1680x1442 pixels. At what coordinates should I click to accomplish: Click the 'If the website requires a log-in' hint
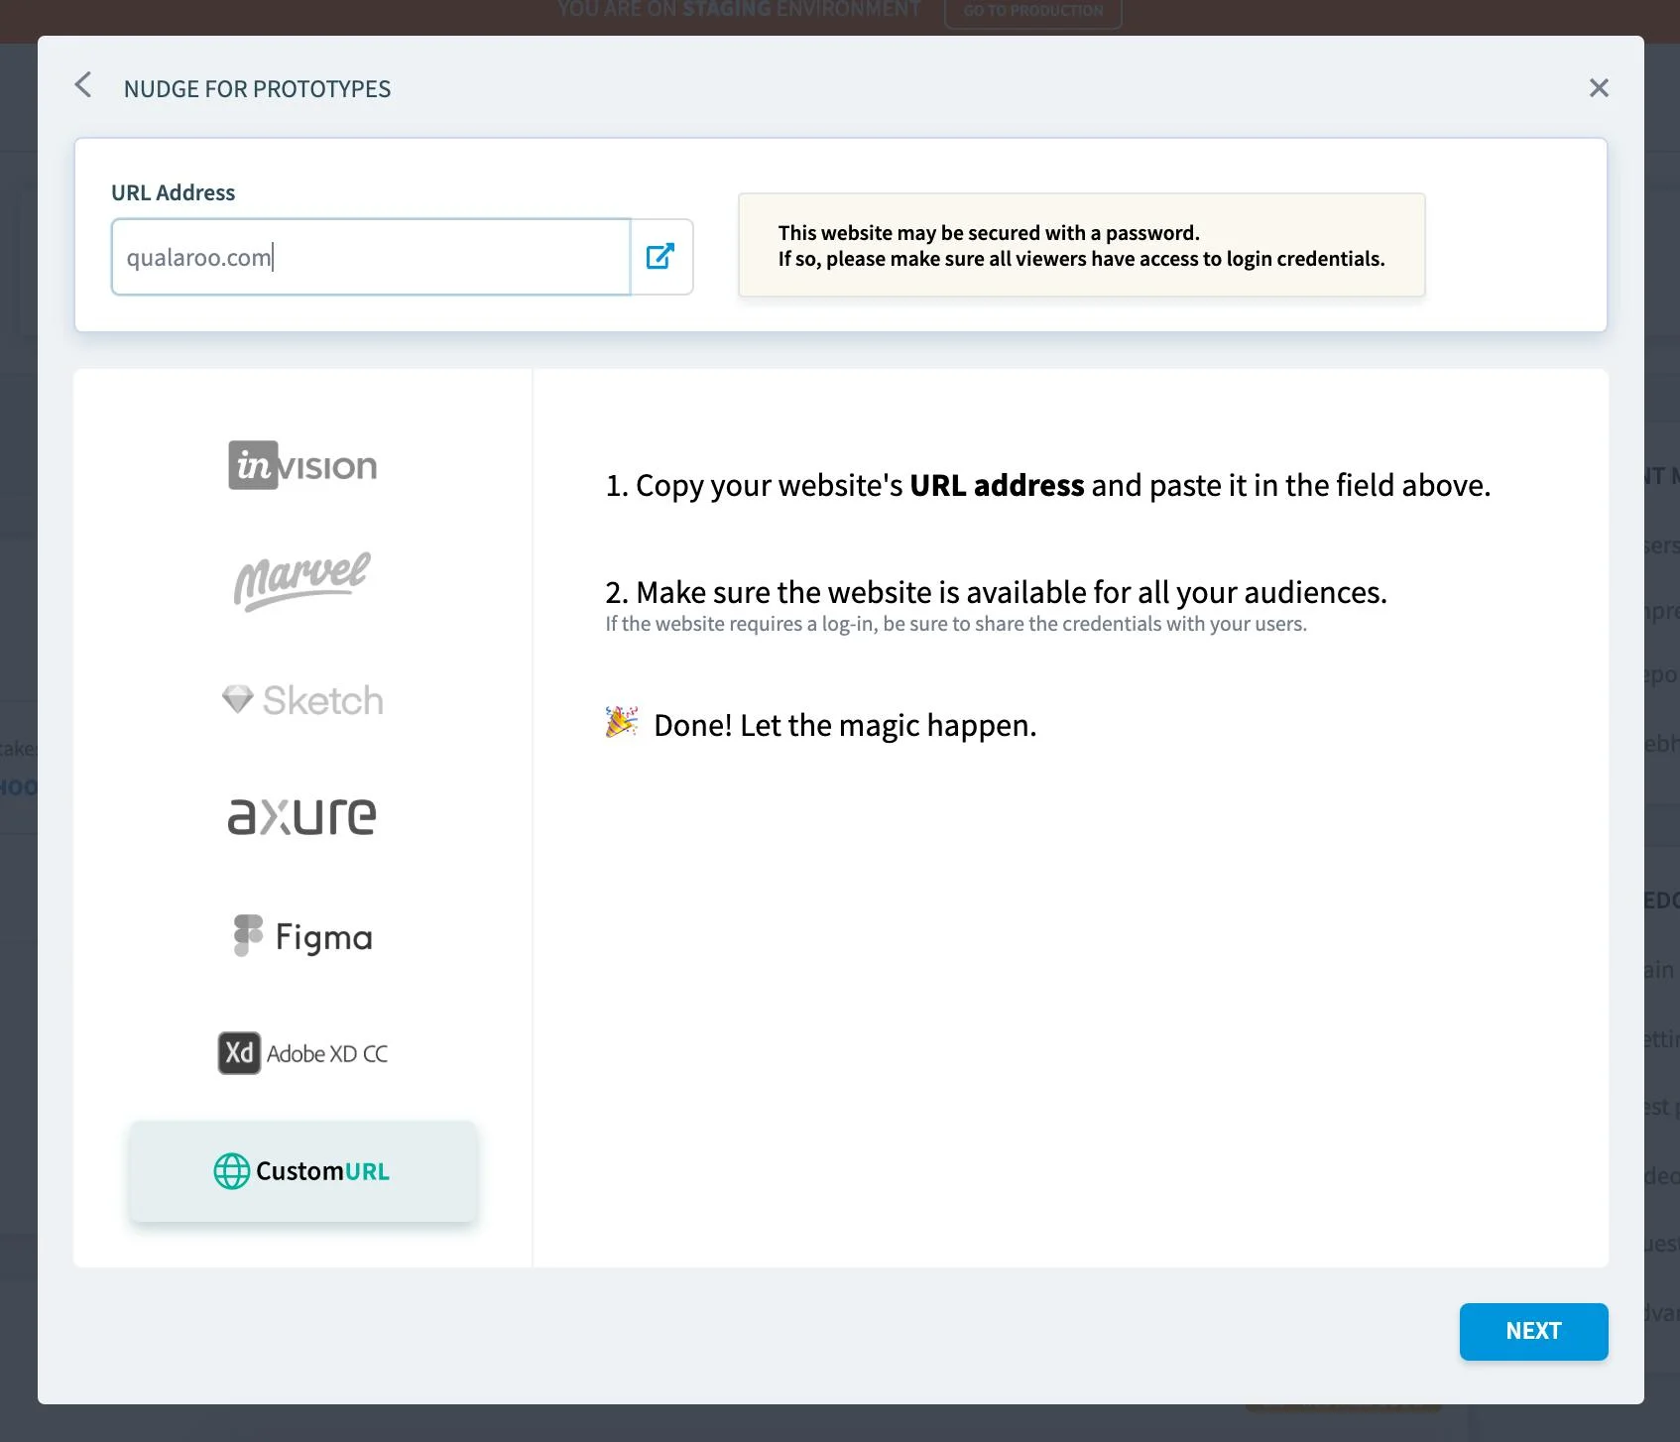click(x=956, y=624)
